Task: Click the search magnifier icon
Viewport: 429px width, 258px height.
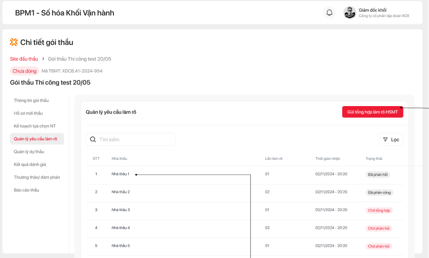Action: (93, 140)
